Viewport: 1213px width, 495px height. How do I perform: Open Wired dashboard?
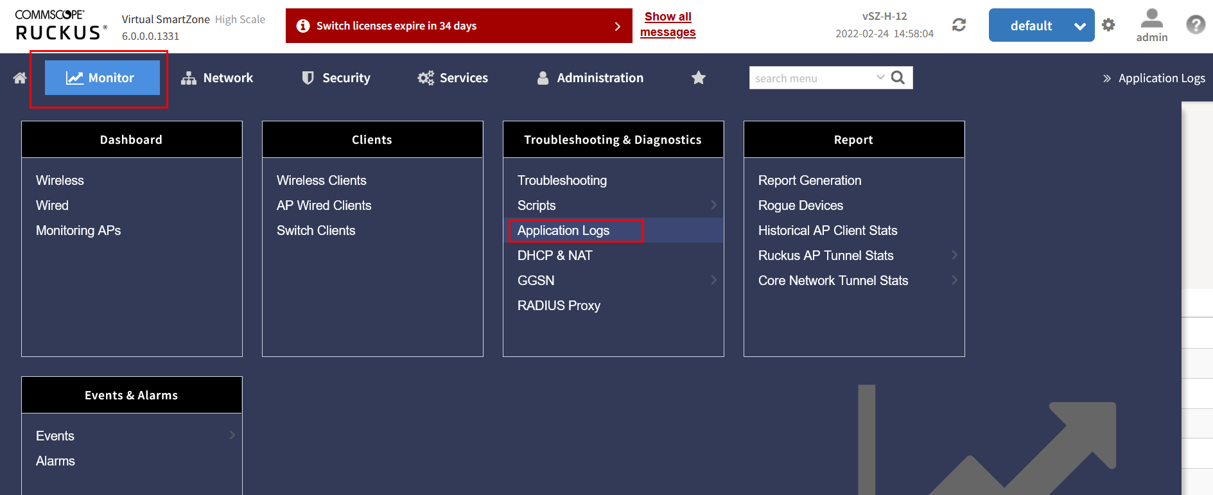click(52, 205)
